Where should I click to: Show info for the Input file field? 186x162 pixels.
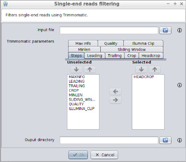pos(180,30)
